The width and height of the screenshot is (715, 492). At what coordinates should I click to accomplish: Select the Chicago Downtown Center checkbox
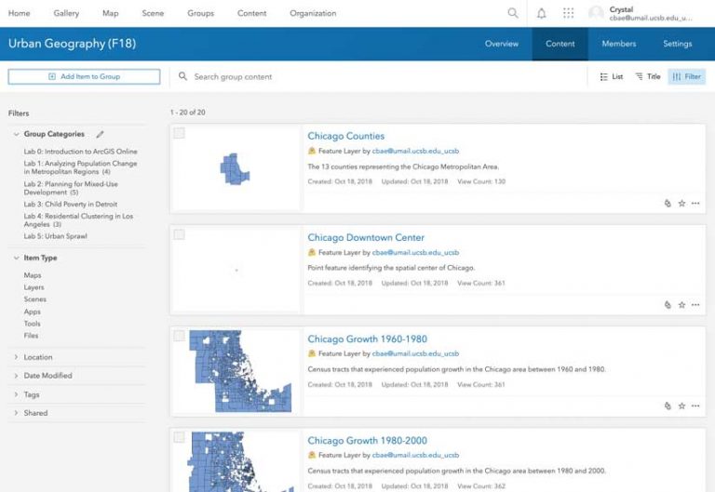pos(179,234)
